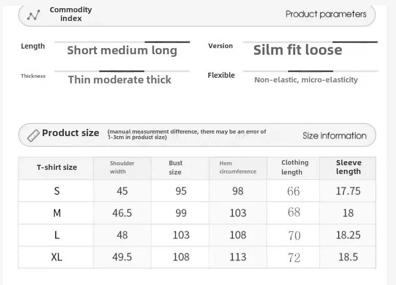The width and height of the screenshot is (396, 285).
Task: Select the Sleeve length column header
Action: [x=348, y=168]
